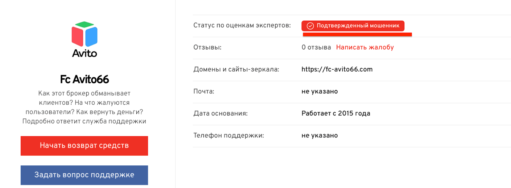511x188 pixels.
Task: Click the 'Fc Avito66' heading
Action: coord(84,79)
